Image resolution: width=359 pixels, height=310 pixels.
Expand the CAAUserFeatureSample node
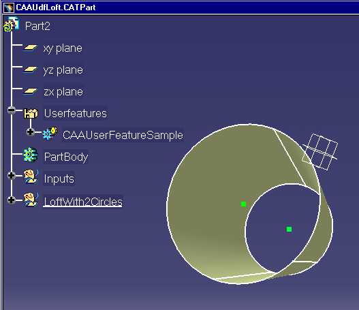coord(30,132)
